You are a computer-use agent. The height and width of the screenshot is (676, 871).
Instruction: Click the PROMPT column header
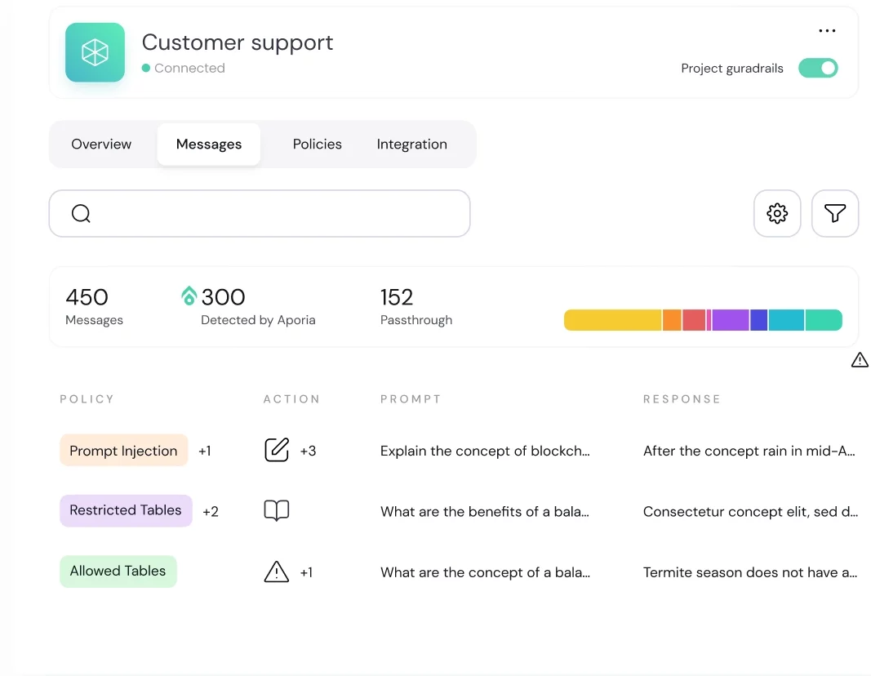point(411,398)
